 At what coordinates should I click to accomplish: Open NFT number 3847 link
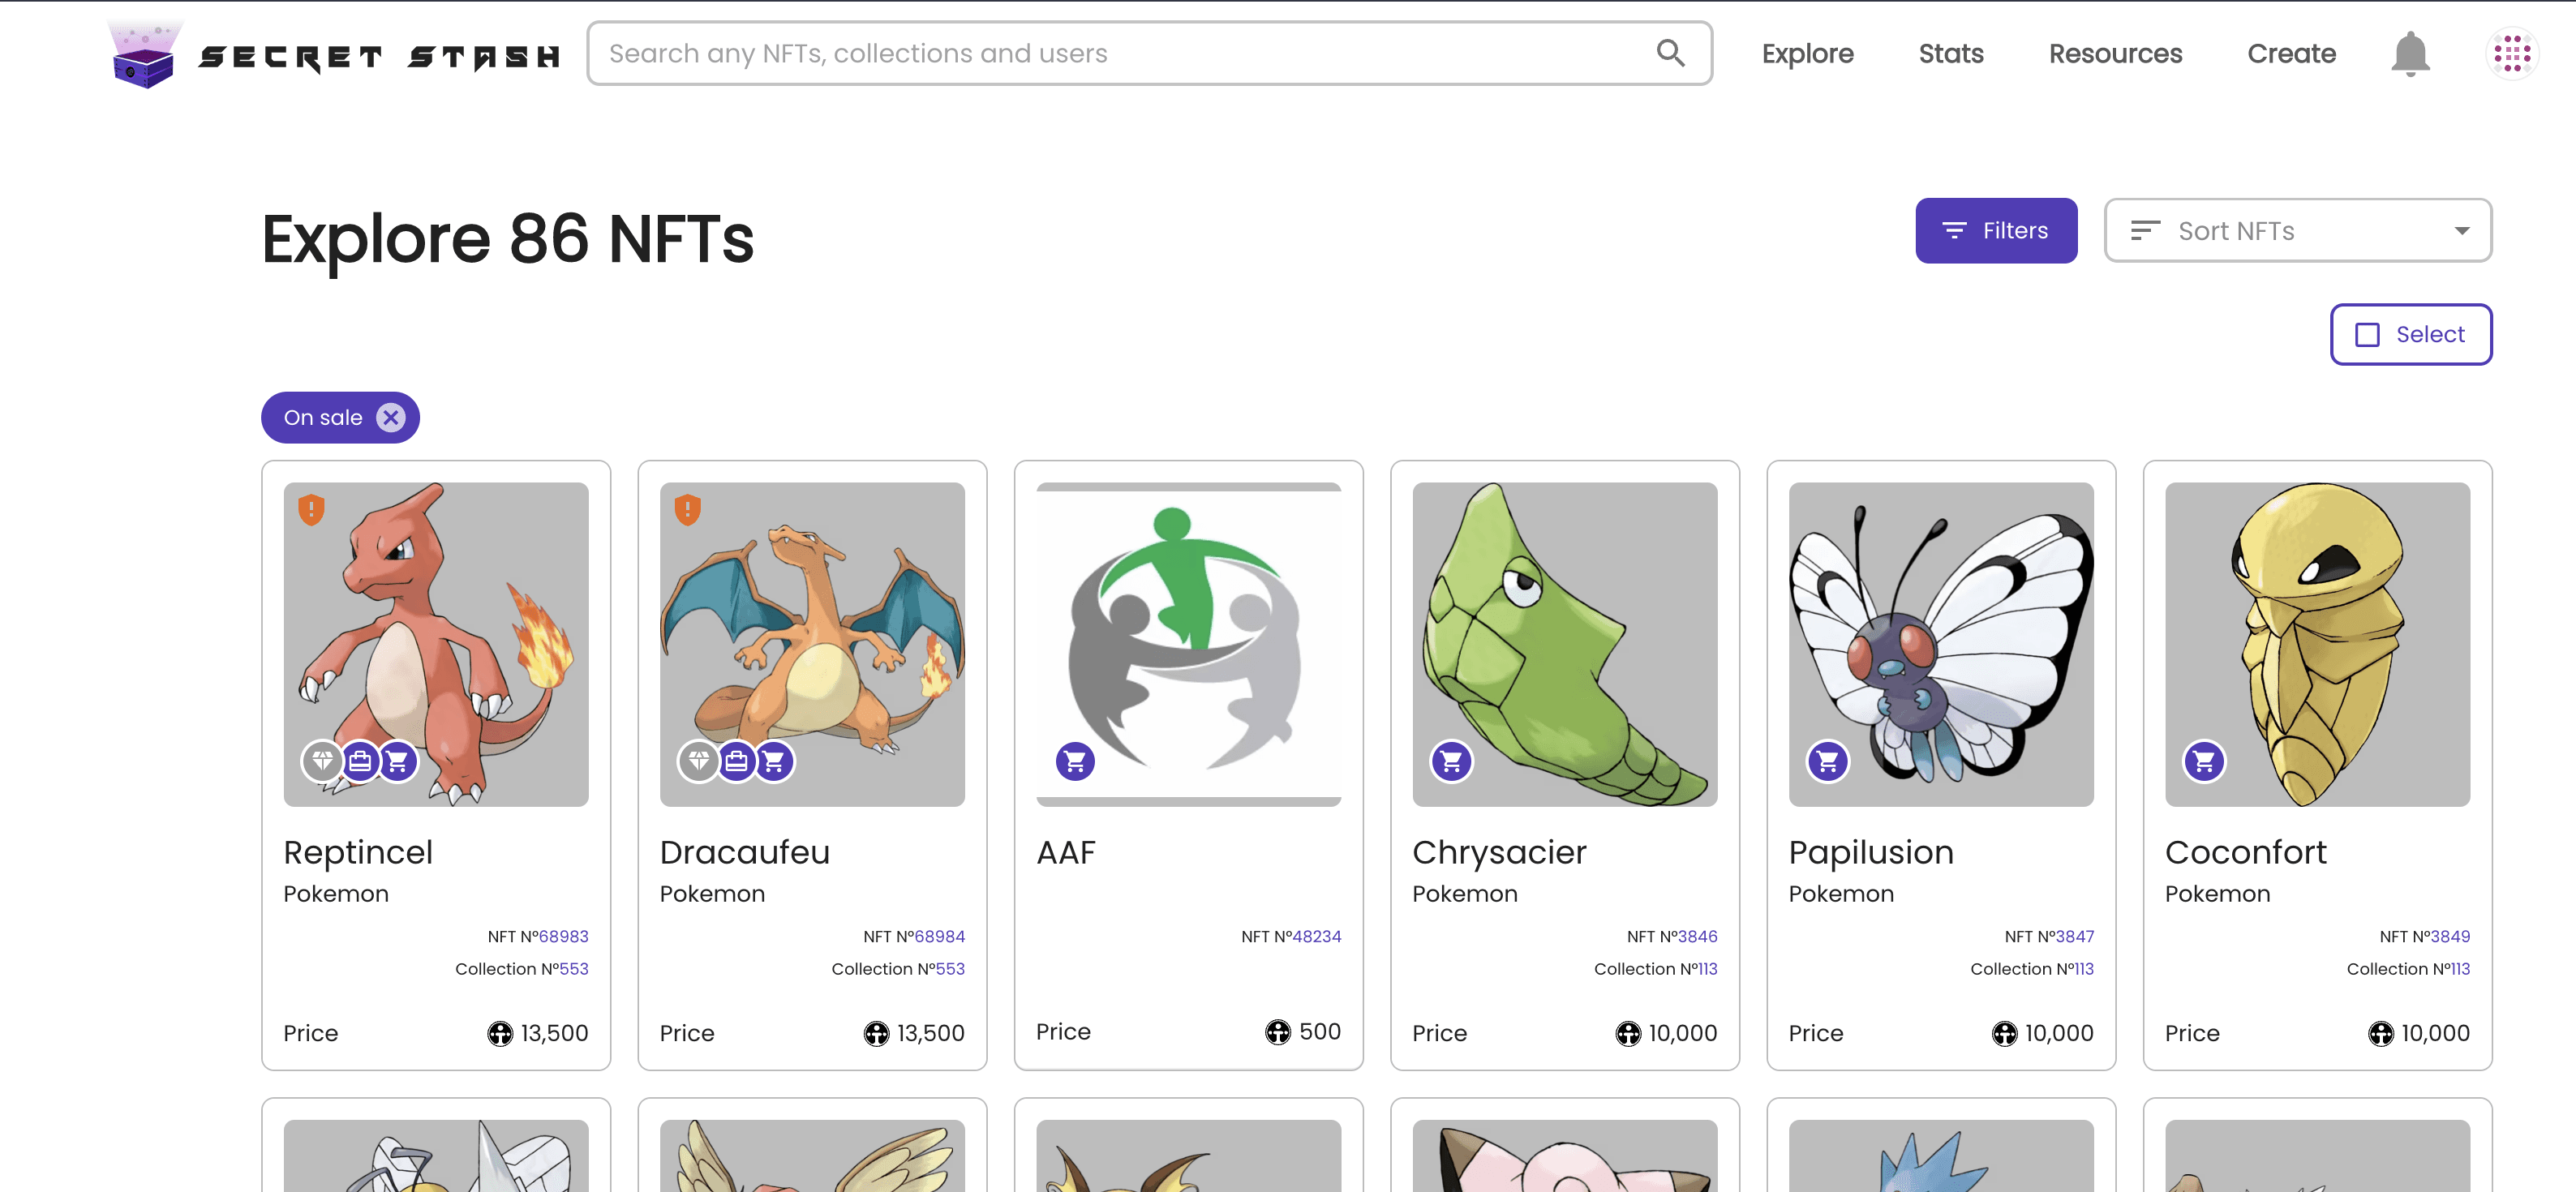coord(2074,937)
